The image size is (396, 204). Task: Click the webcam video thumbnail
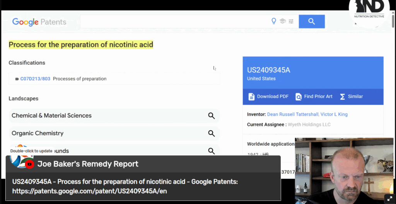(344, 171)
